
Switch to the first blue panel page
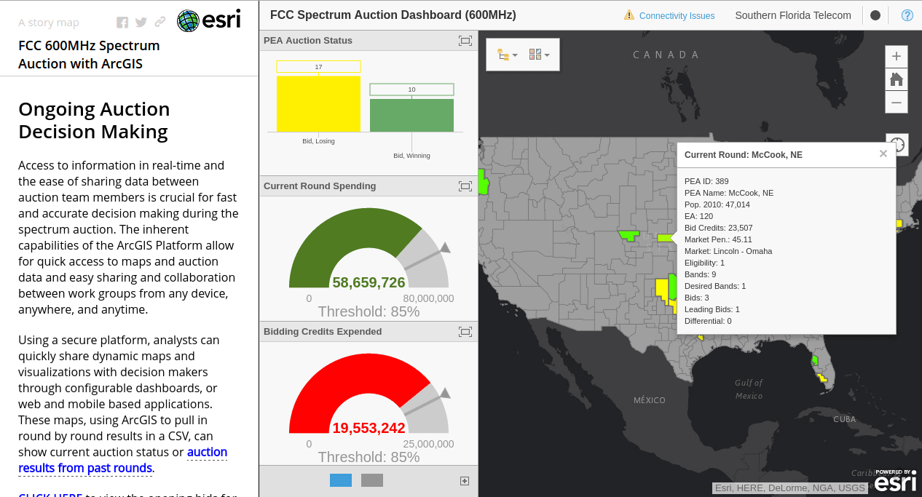(341, 480)
